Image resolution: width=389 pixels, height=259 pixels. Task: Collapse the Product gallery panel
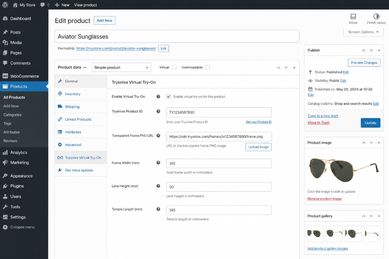[379, 216]
